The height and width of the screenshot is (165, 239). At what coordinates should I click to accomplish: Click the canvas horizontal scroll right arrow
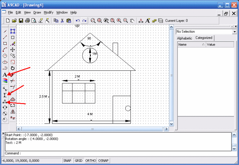(166, 129)
